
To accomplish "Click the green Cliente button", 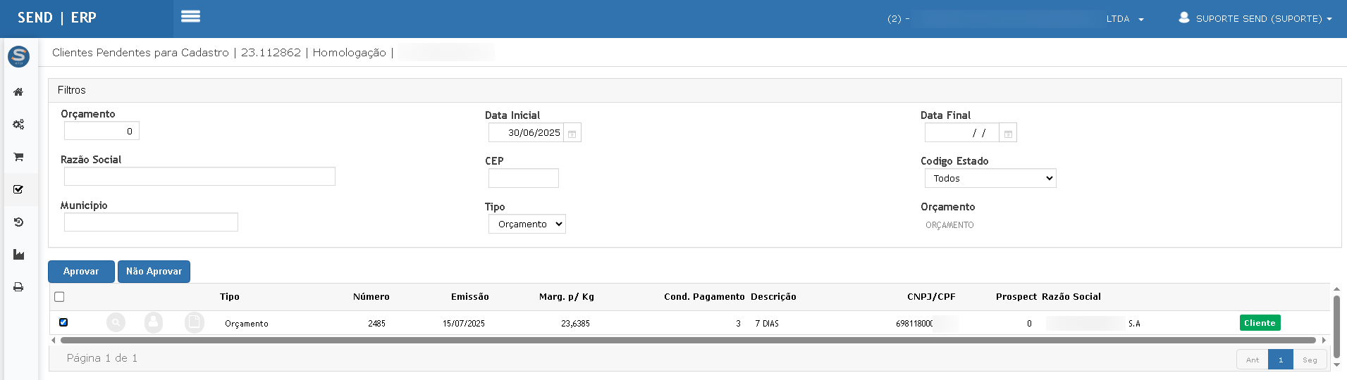I will click(1260, 323).
